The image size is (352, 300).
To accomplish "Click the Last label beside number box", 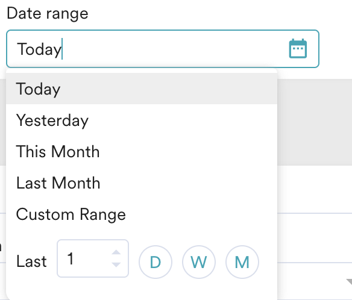I will pyautogui.click(x=31, y=261).
